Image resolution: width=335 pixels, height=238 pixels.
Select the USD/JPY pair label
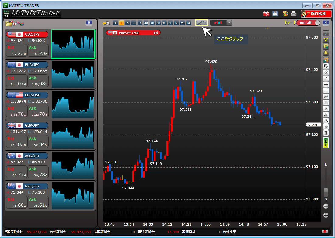coord(27,34)
